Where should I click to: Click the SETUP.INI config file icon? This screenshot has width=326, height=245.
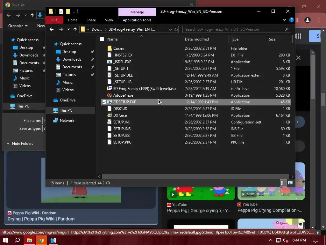click(x=110, y=122)
